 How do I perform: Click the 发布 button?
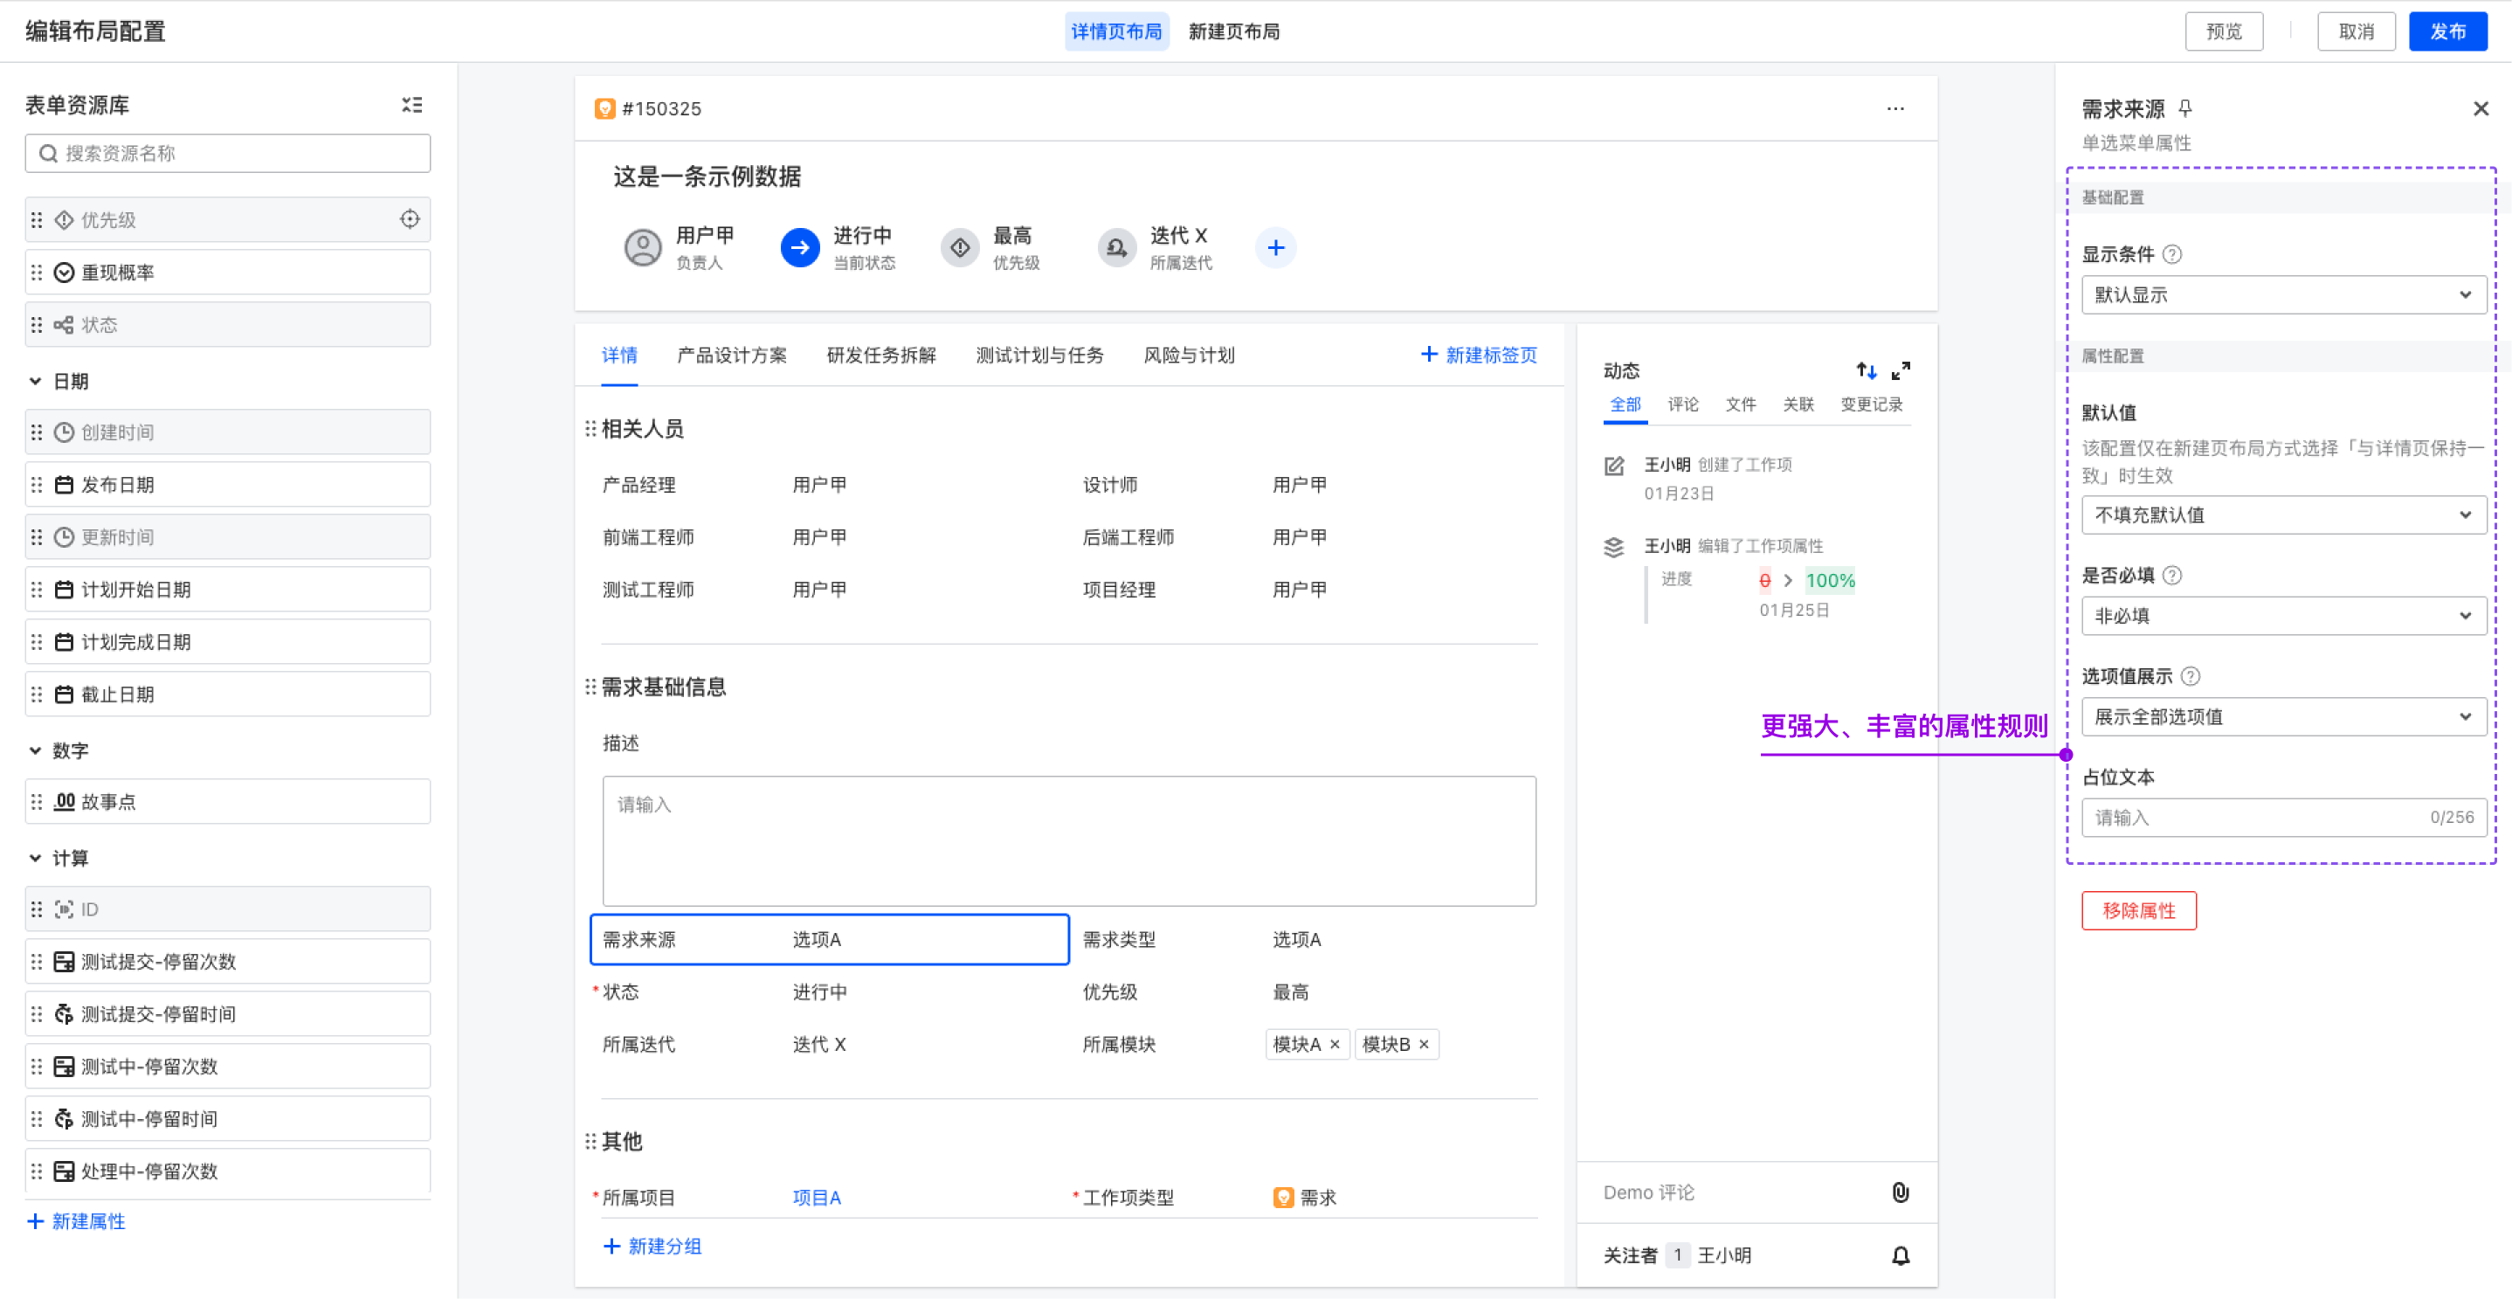pos(2446,31)
